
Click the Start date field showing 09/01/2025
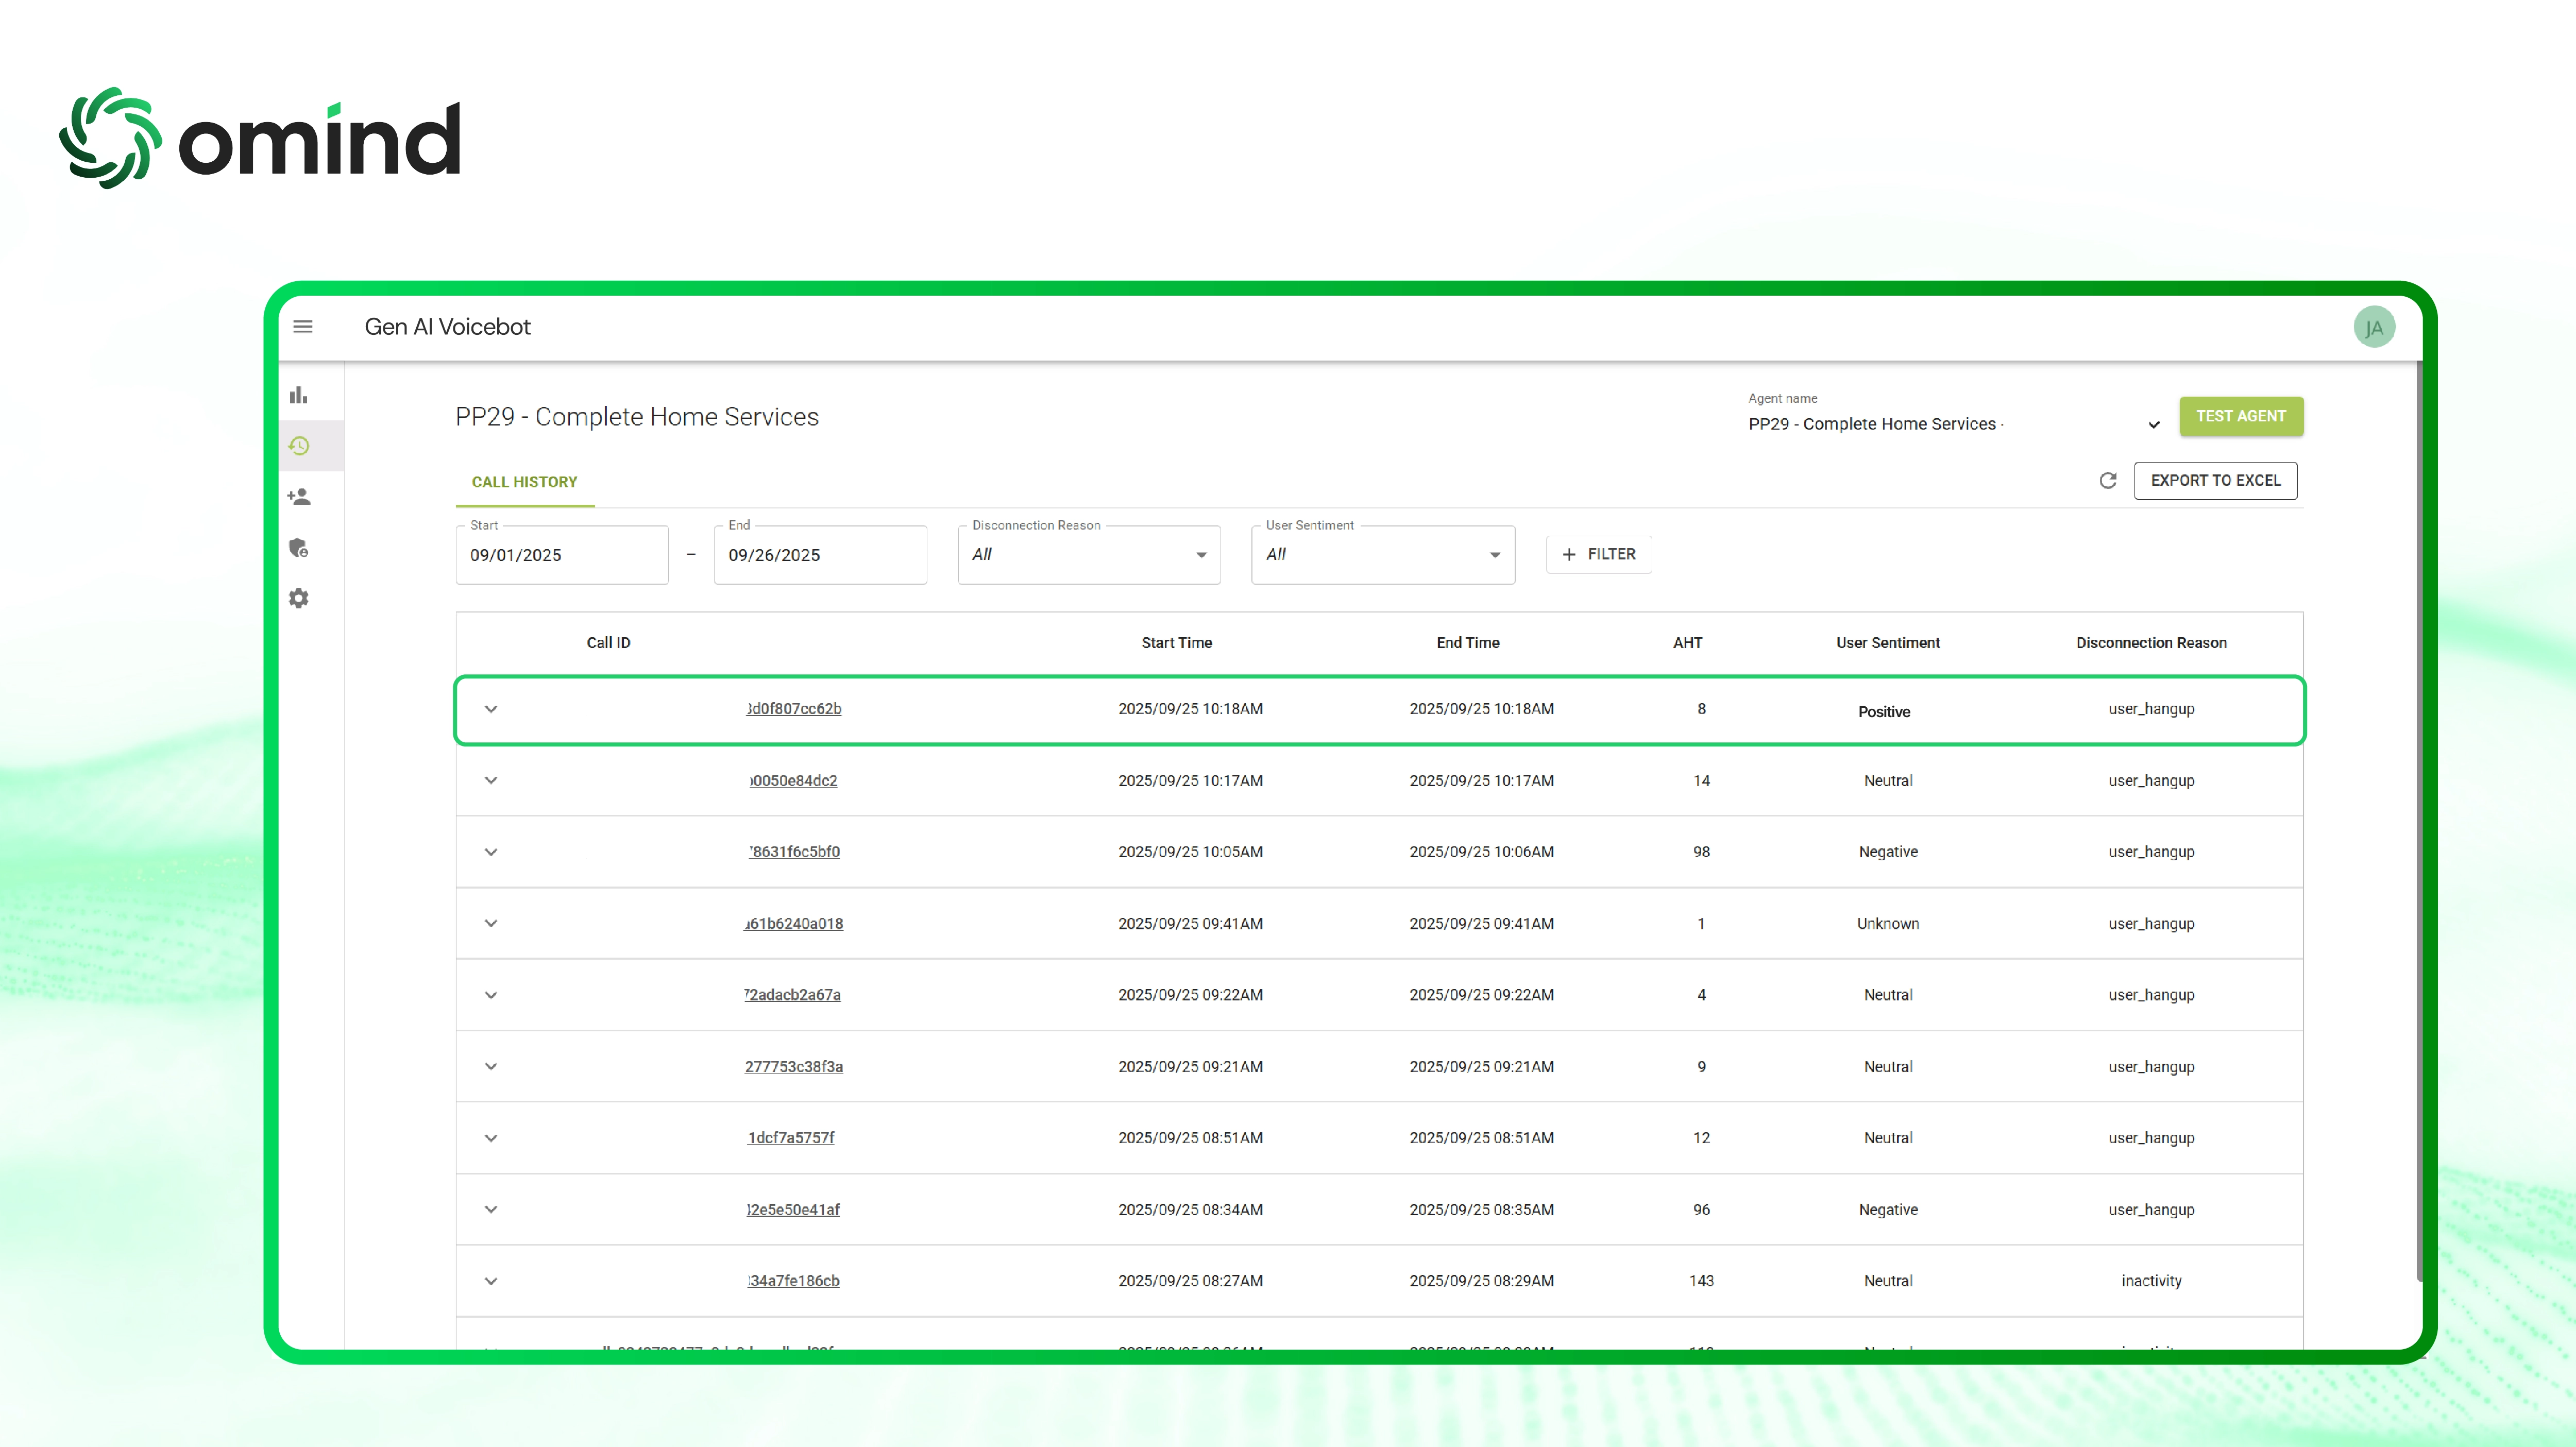tap(561, 554)
